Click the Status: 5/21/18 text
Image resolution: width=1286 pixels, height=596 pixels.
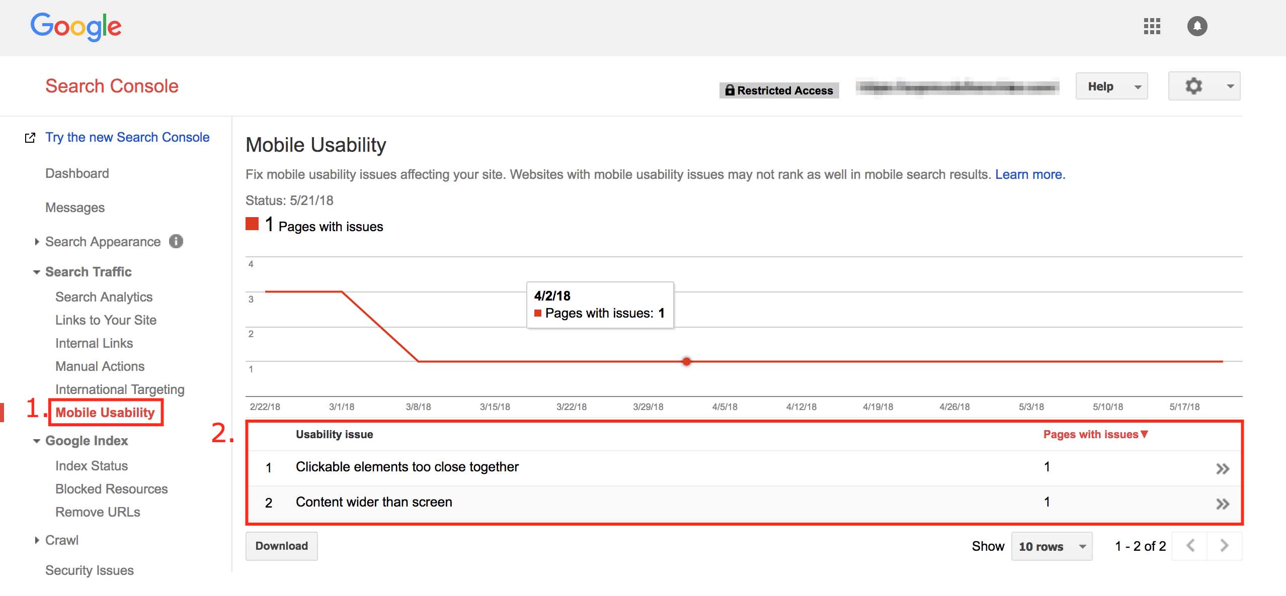pyautogui.click(x=289, y=201)
